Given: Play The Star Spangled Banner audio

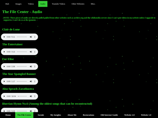Looking at the screenshot, I should pos(4,81).
